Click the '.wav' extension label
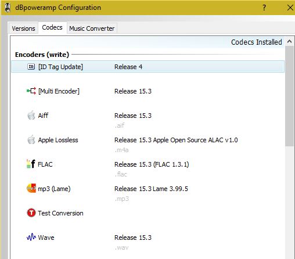295x259 pixels. [x=121, y=247]
